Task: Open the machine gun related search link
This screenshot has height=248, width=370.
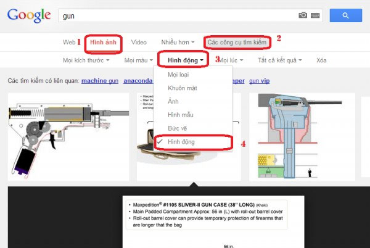Action: pyautogui.click(x=98, y=80)
